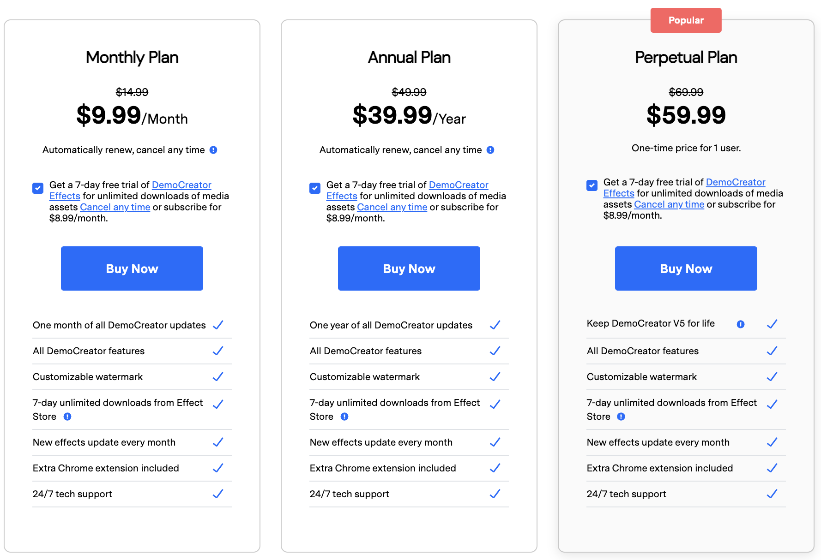Follow Cancel any time link in Monthly Plan

click(115, 207)
